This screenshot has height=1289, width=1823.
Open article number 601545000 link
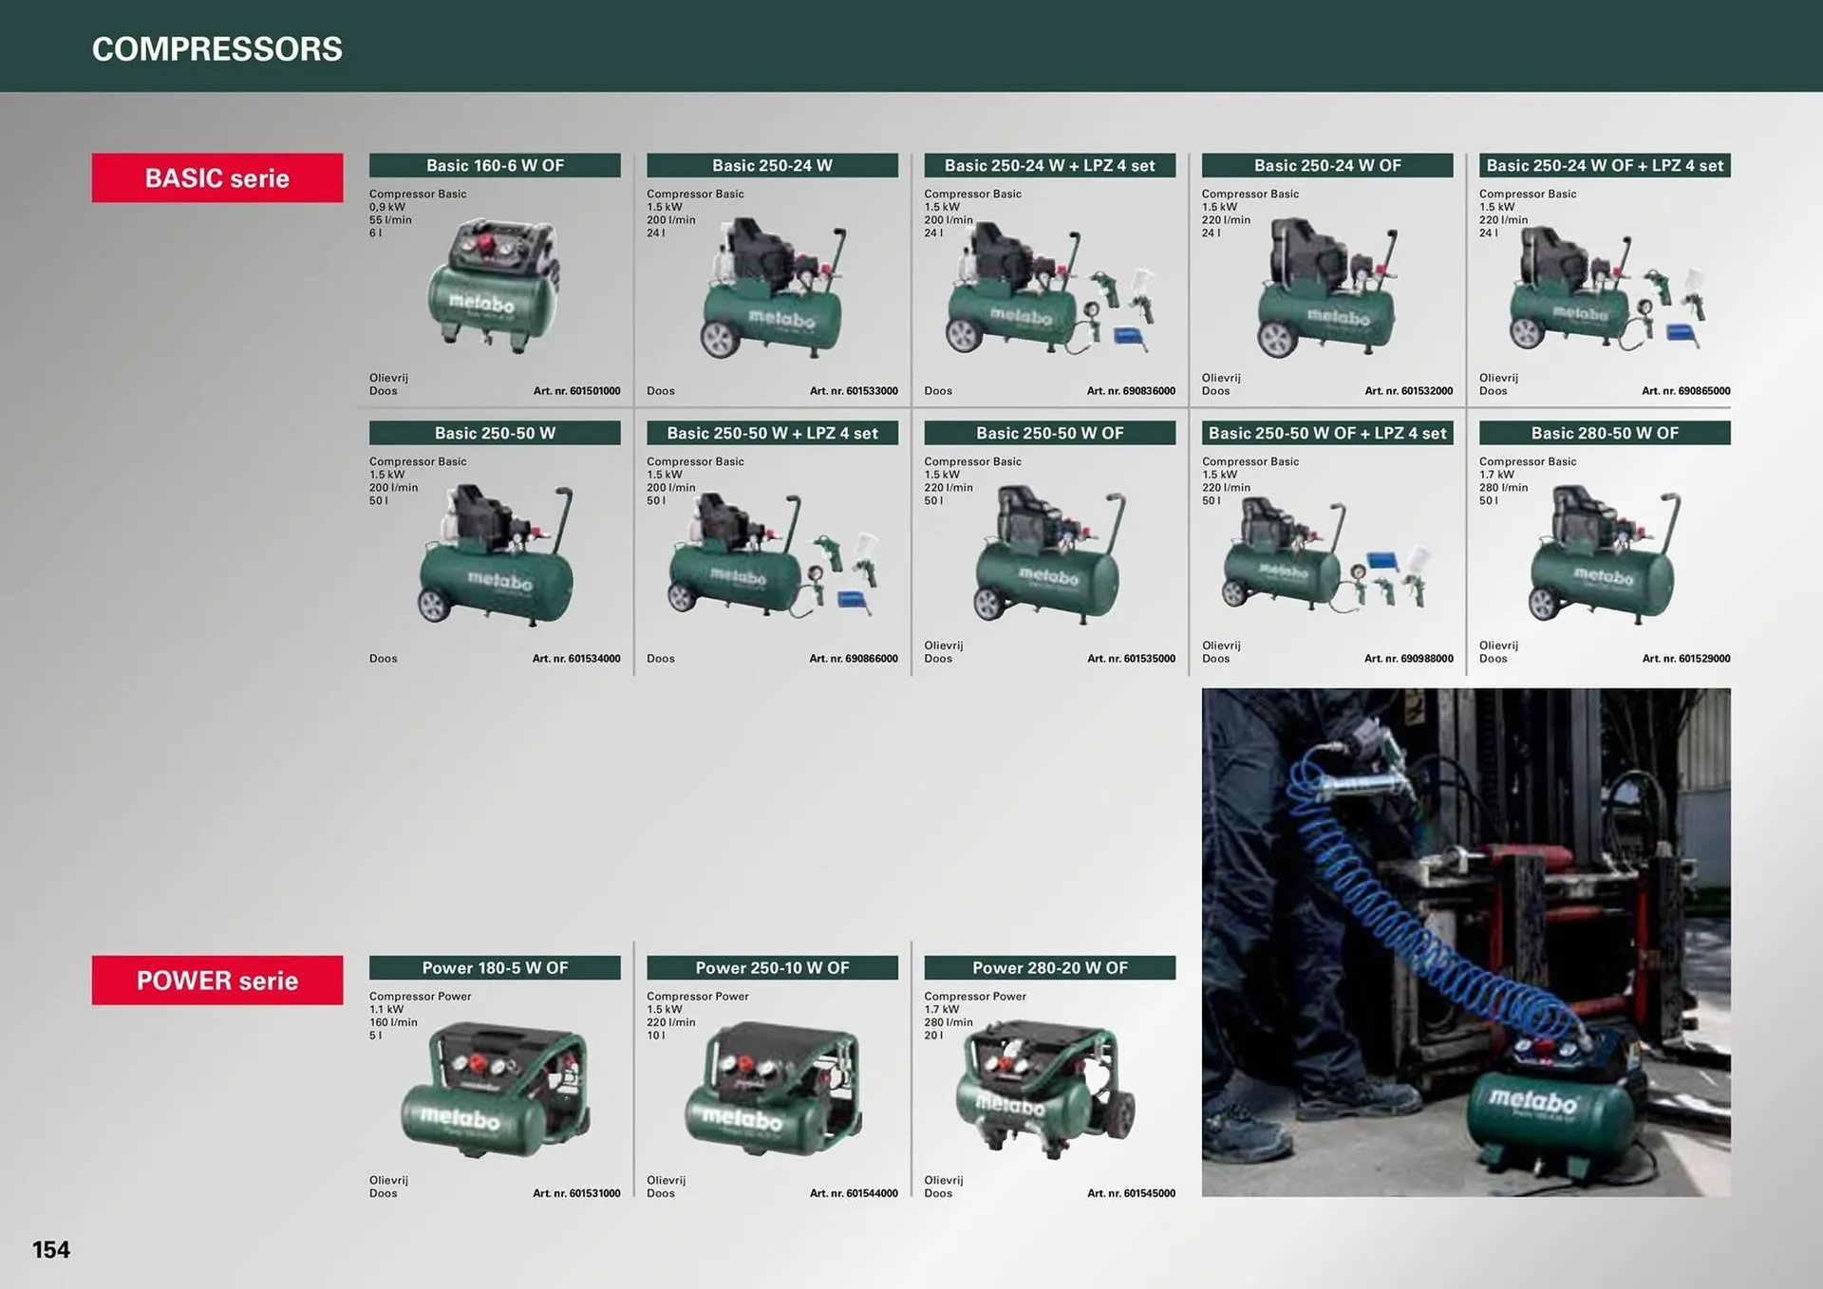pos(1132,1193)
